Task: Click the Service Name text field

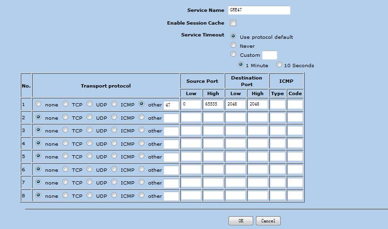Action: [x=259, y=10]
